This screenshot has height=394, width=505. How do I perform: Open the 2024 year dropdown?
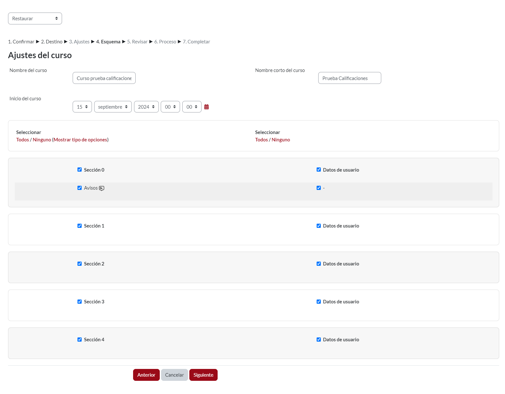click(146, 107)
